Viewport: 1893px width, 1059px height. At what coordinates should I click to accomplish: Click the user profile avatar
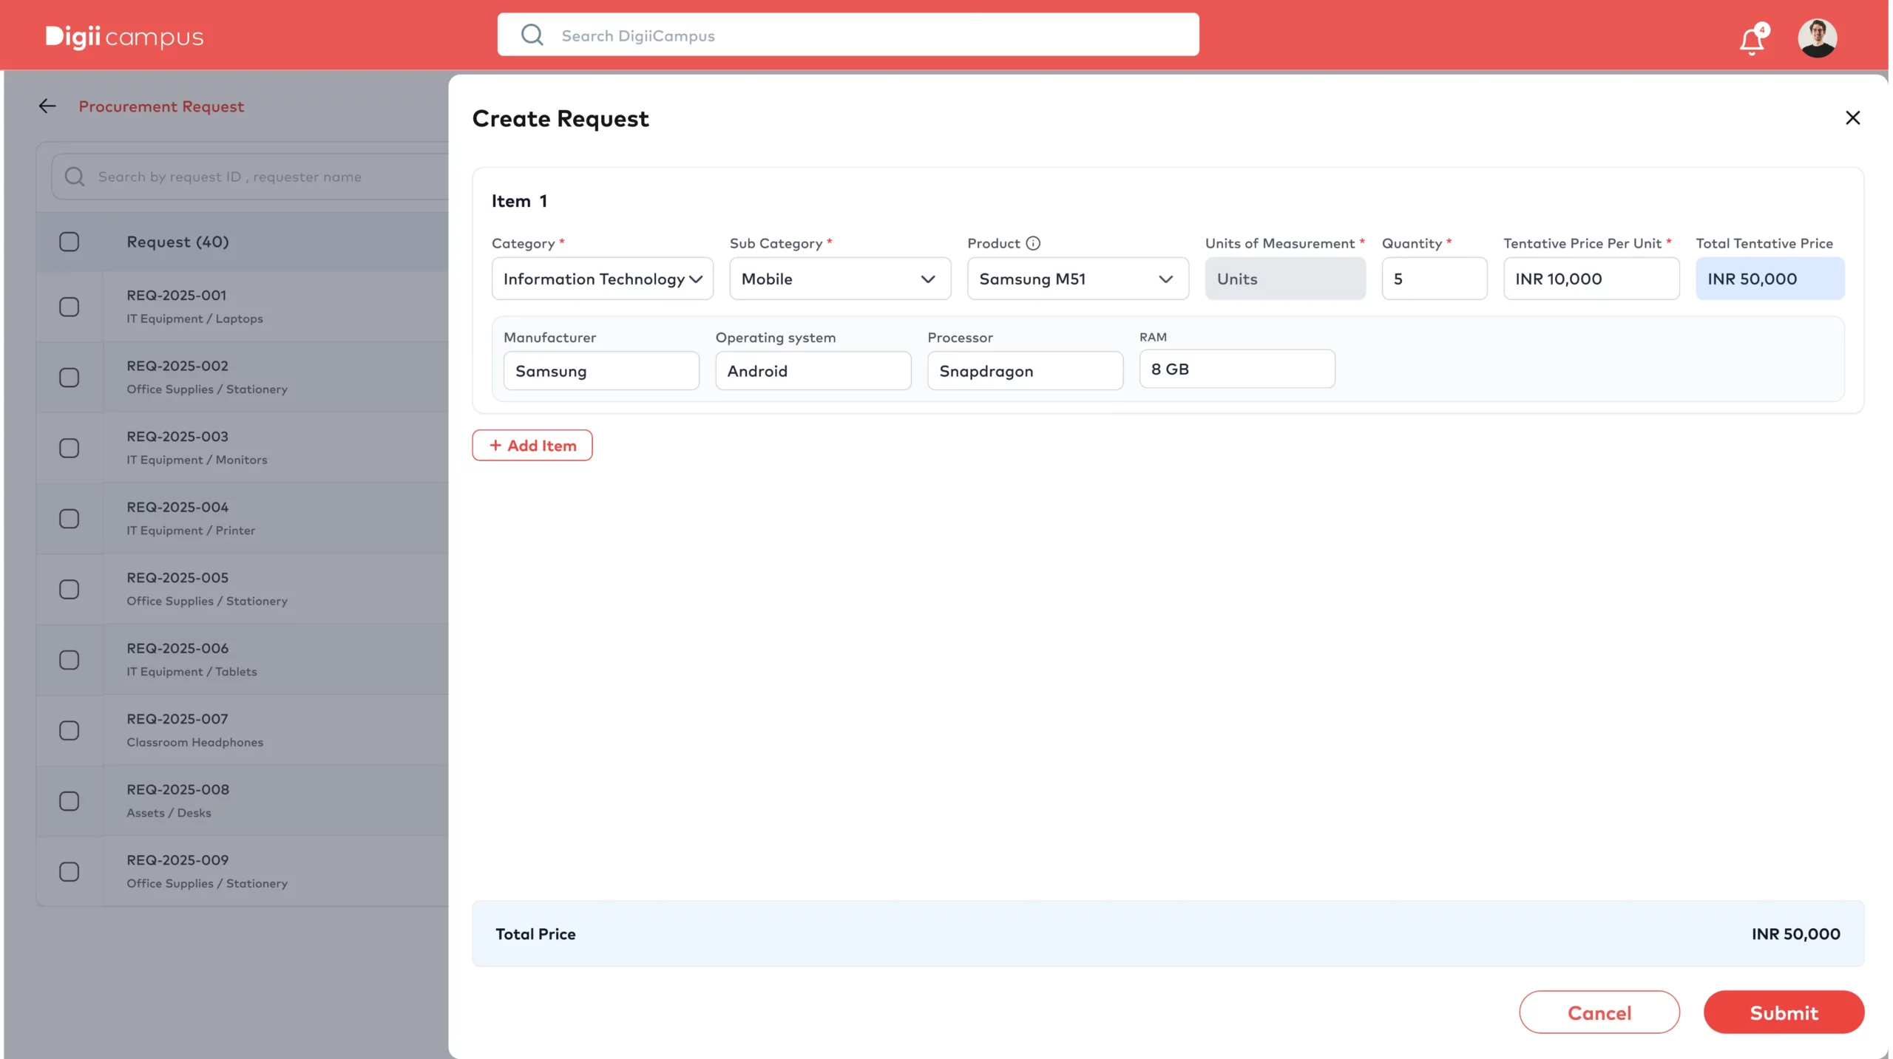(x=1817, y=38)
